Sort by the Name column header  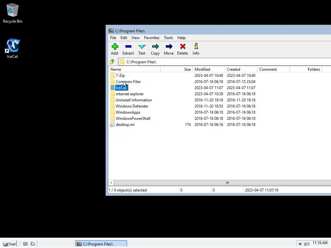[x=134, y=69]
